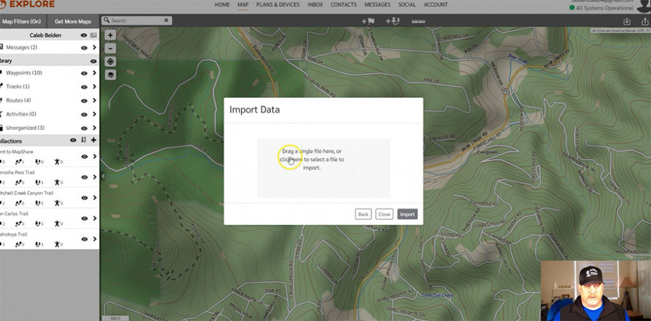Hide Waypoints (10) with eye icon
Viewport: 651px width, 321px height.
click(84, 73)
